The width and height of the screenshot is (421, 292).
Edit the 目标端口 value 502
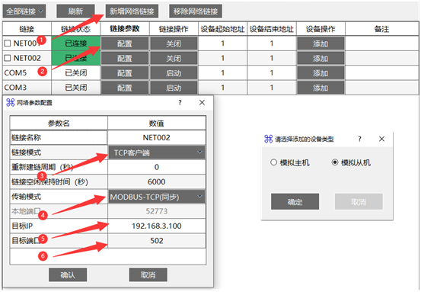[x=157, y=241]
